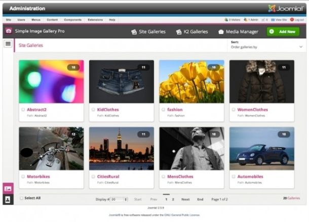The width and height of the screenshot is (309, 222).
Task: Go to the Next page of galleries
Action: tap(185, 199)
